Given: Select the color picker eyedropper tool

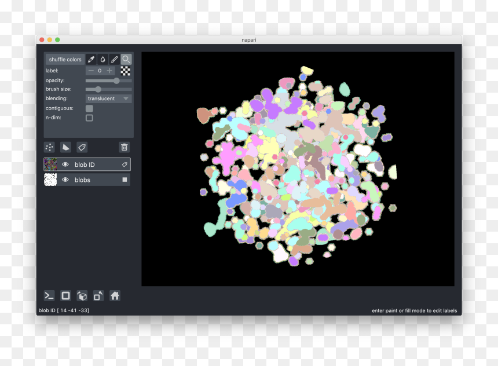Looking at the screenshot, I should (x=91, y=60).
